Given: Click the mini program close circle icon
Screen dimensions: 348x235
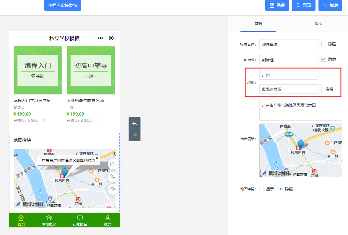Looking at the screenshot, I should click(x=111, y=38).
